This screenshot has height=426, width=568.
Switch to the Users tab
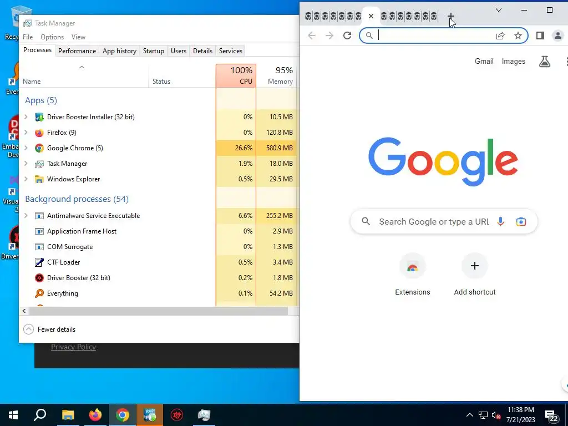click(179, 50)
